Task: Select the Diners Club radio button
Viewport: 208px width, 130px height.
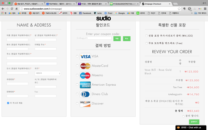Action: click(77, 94)
